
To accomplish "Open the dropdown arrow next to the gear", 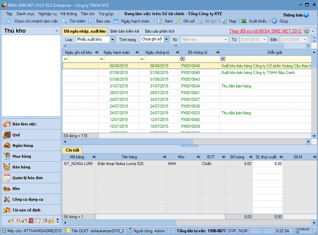I will (x=313, y=31).
